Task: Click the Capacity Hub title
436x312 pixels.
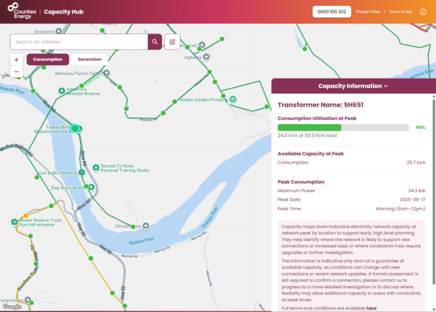Action: point(64,12)
